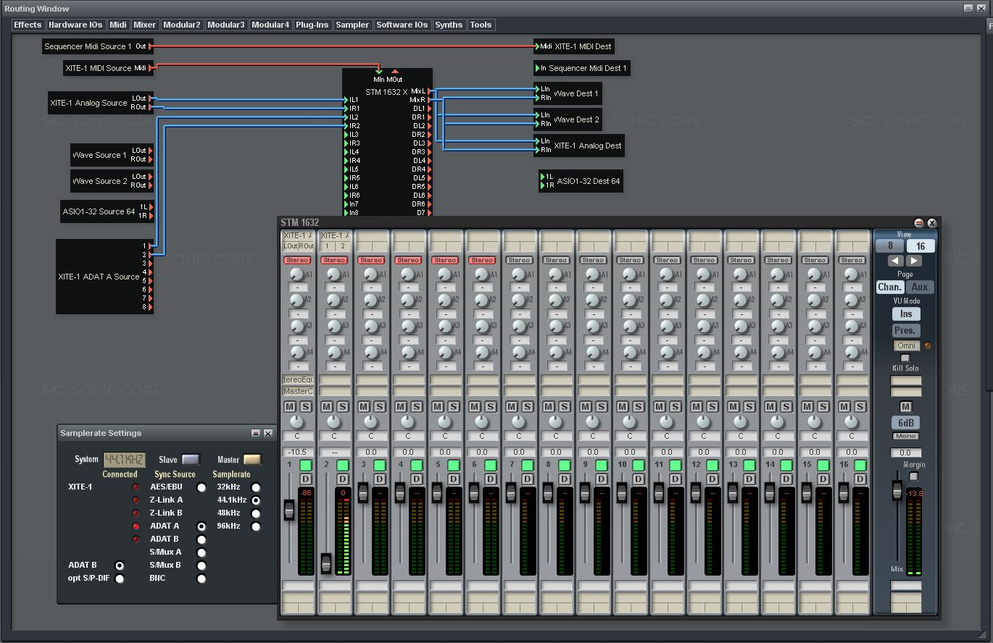Click the master Mix volume fader

[897, 491]
